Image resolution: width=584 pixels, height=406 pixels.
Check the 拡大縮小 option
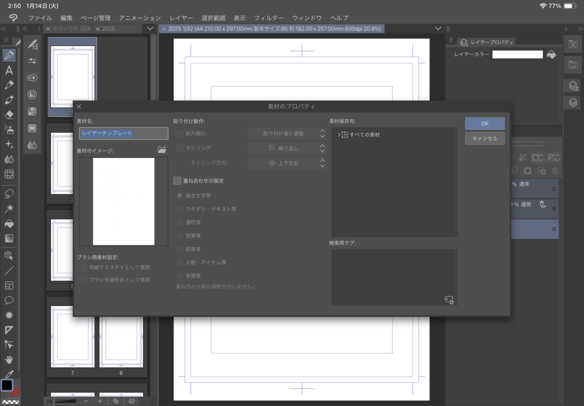point(179,133)
